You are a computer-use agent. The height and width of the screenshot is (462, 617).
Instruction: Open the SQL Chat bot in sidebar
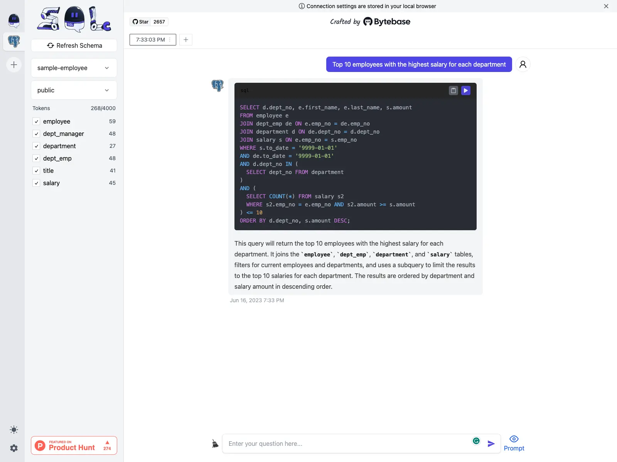point(14,21)
